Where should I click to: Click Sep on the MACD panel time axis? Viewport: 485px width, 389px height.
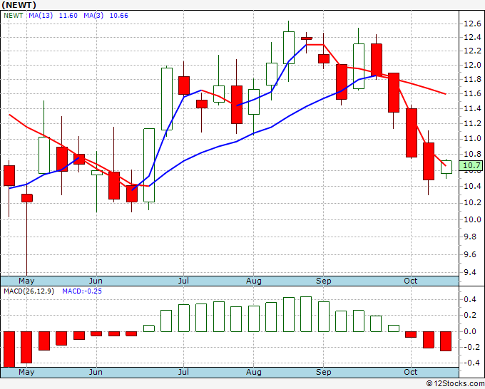(x=324, y=372)
